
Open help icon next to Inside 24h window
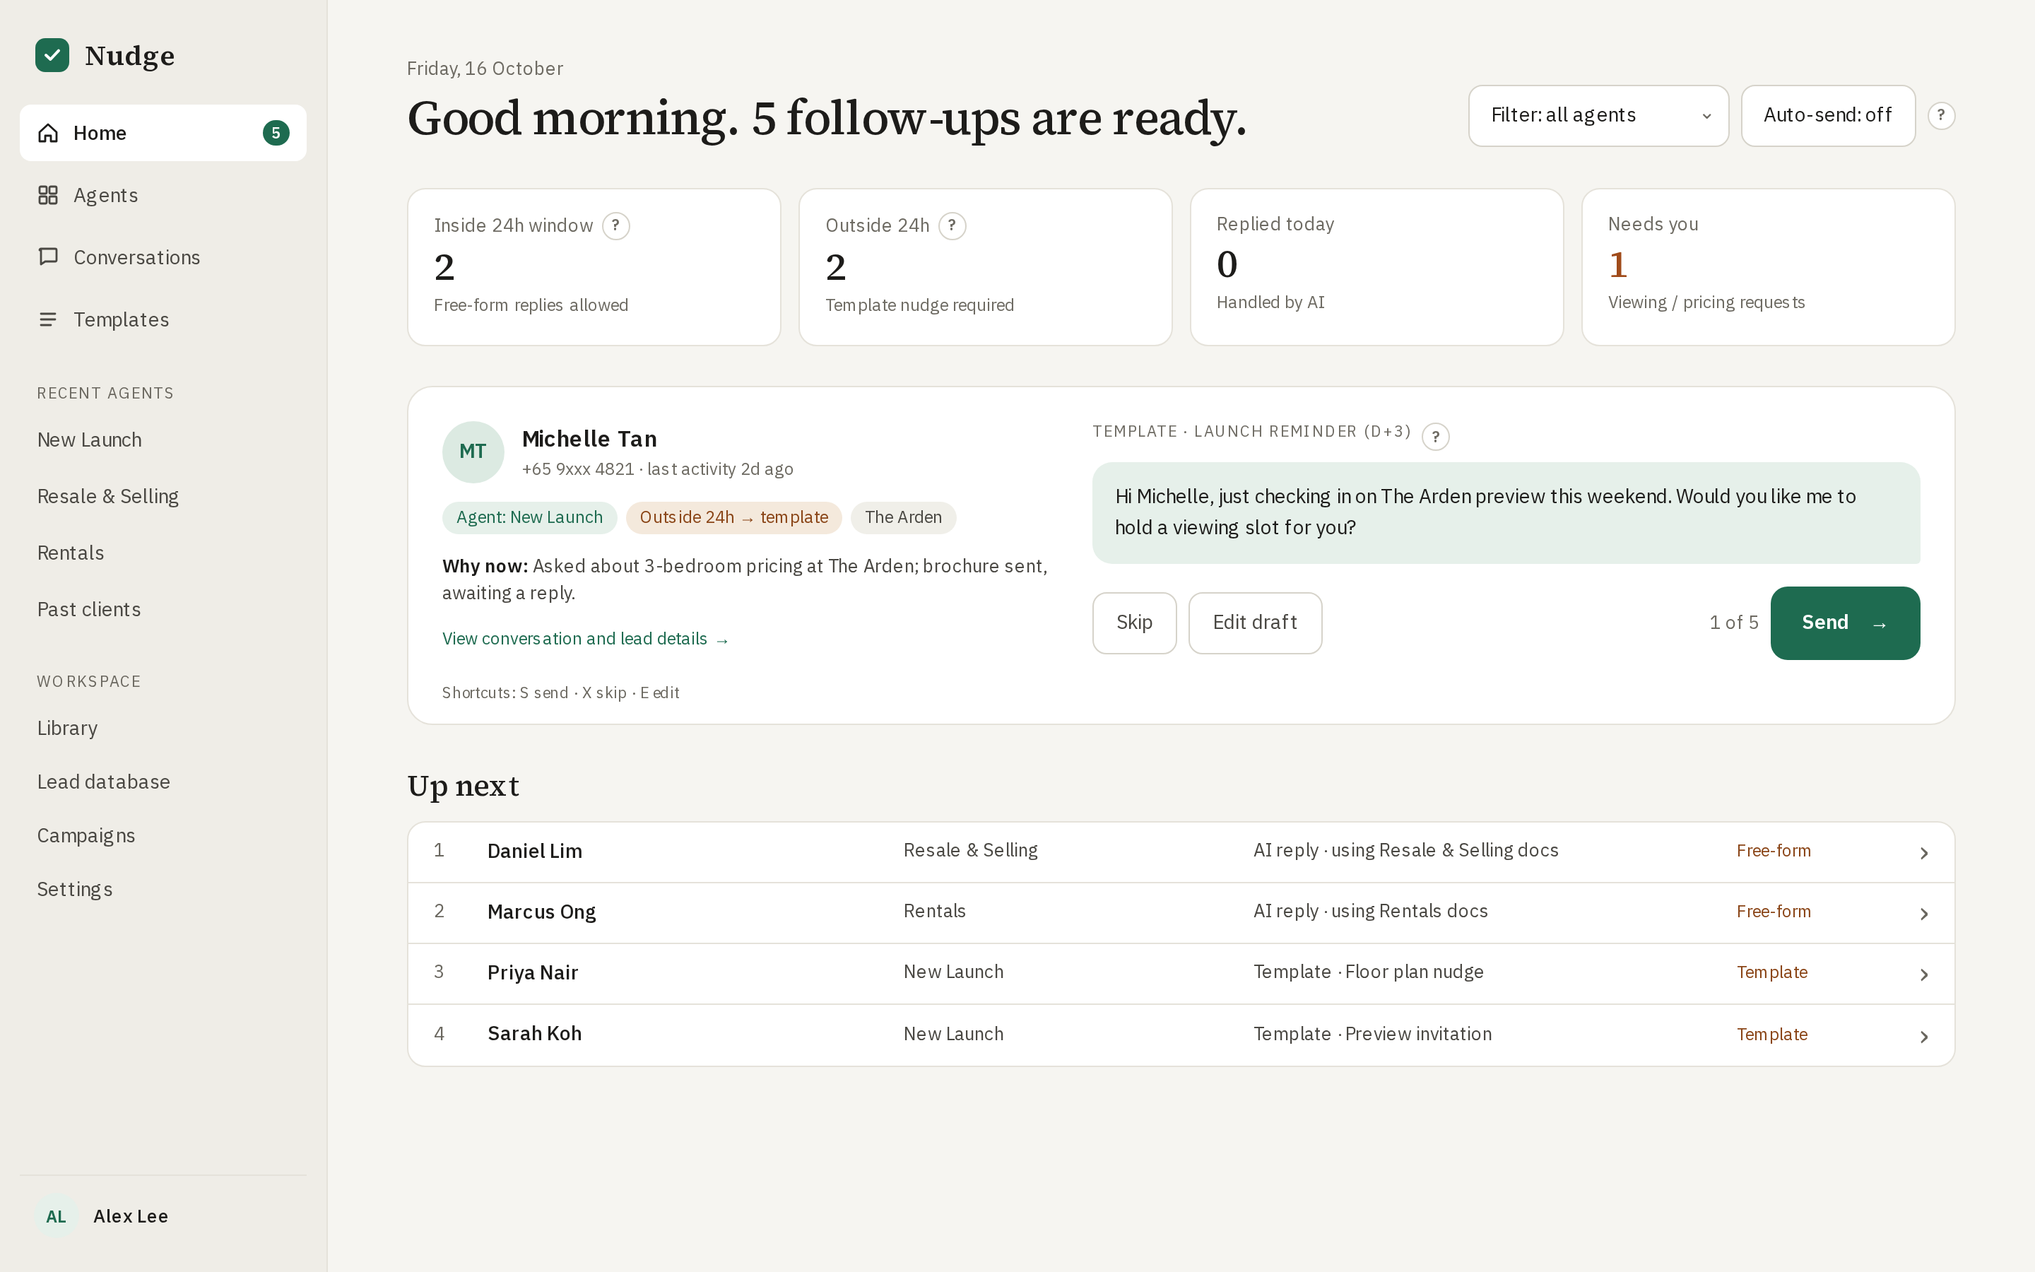pyautogui.click(x=615, y=225)
